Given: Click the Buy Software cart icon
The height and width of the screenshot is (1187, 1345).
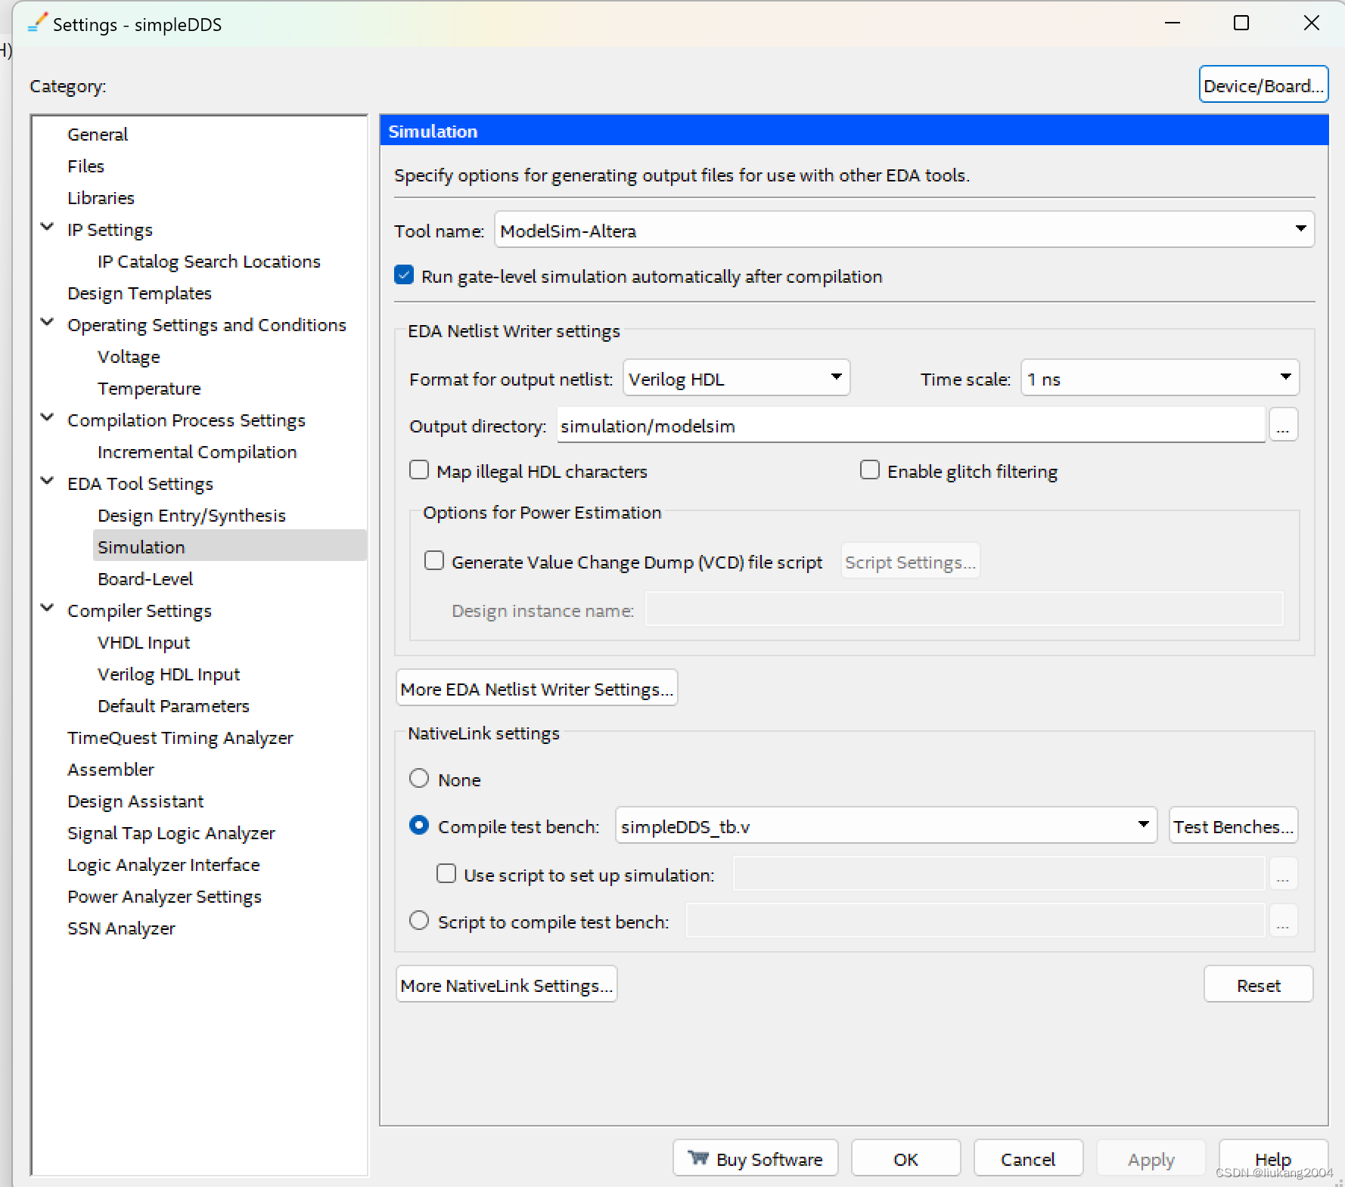Looking at the screenshot, I should (697, 1158).
